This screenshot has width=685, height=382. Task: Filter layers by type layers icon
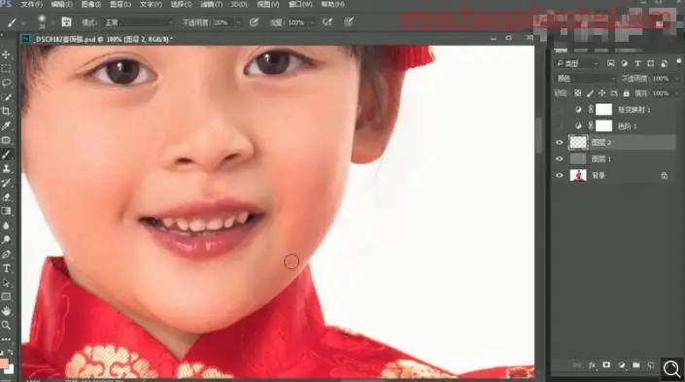coord(637,63)
